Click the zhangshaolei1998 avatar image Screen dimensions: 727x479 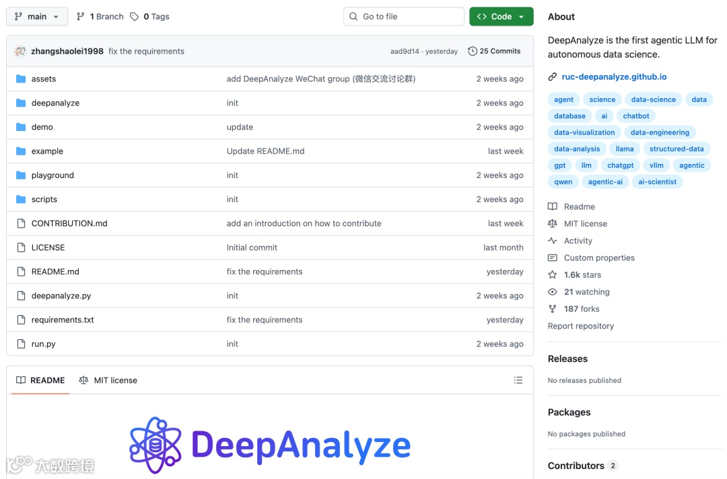pyautogui.click(x=20, y=51)
